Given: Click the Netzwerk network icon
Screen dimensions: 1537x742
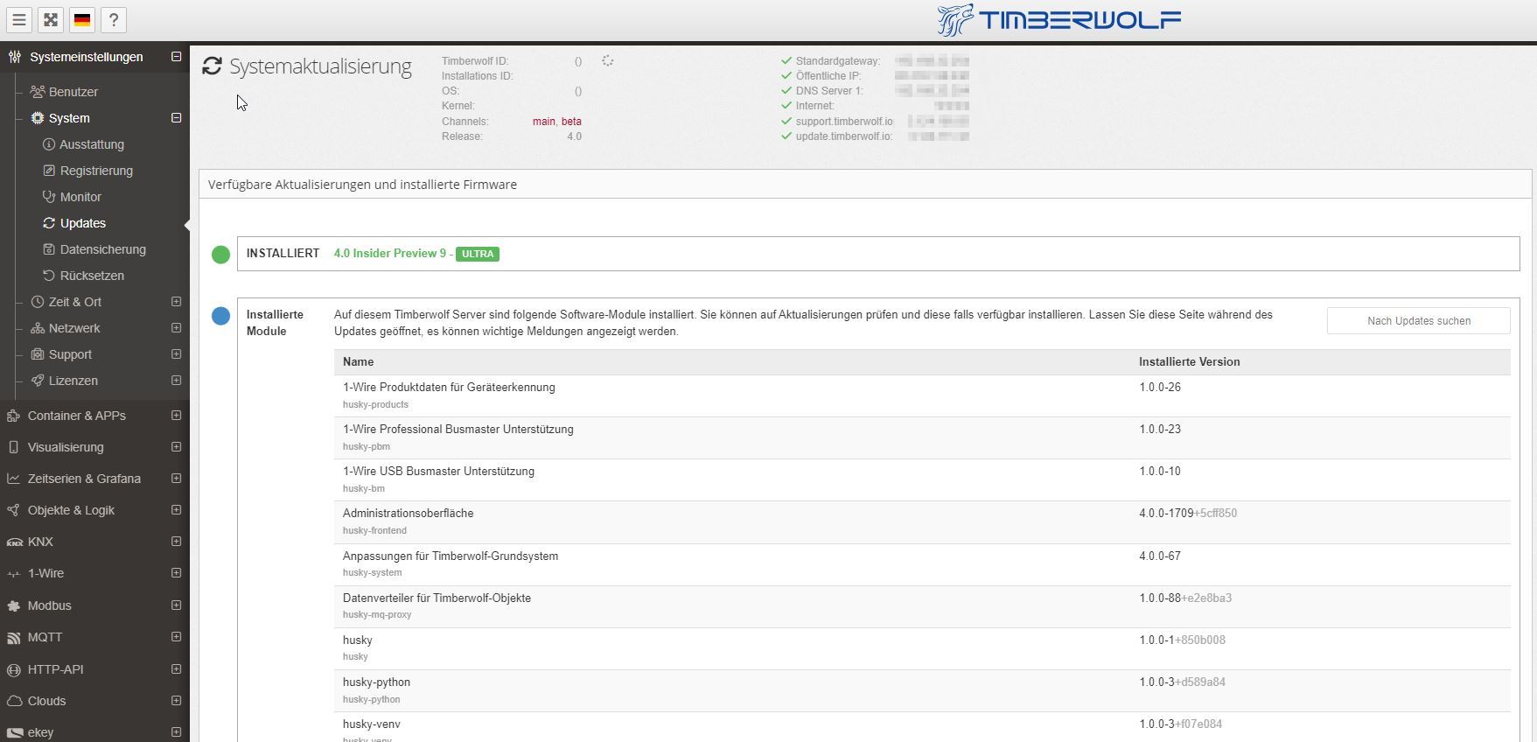Looking at the screenshot, I should pos(38,328).
